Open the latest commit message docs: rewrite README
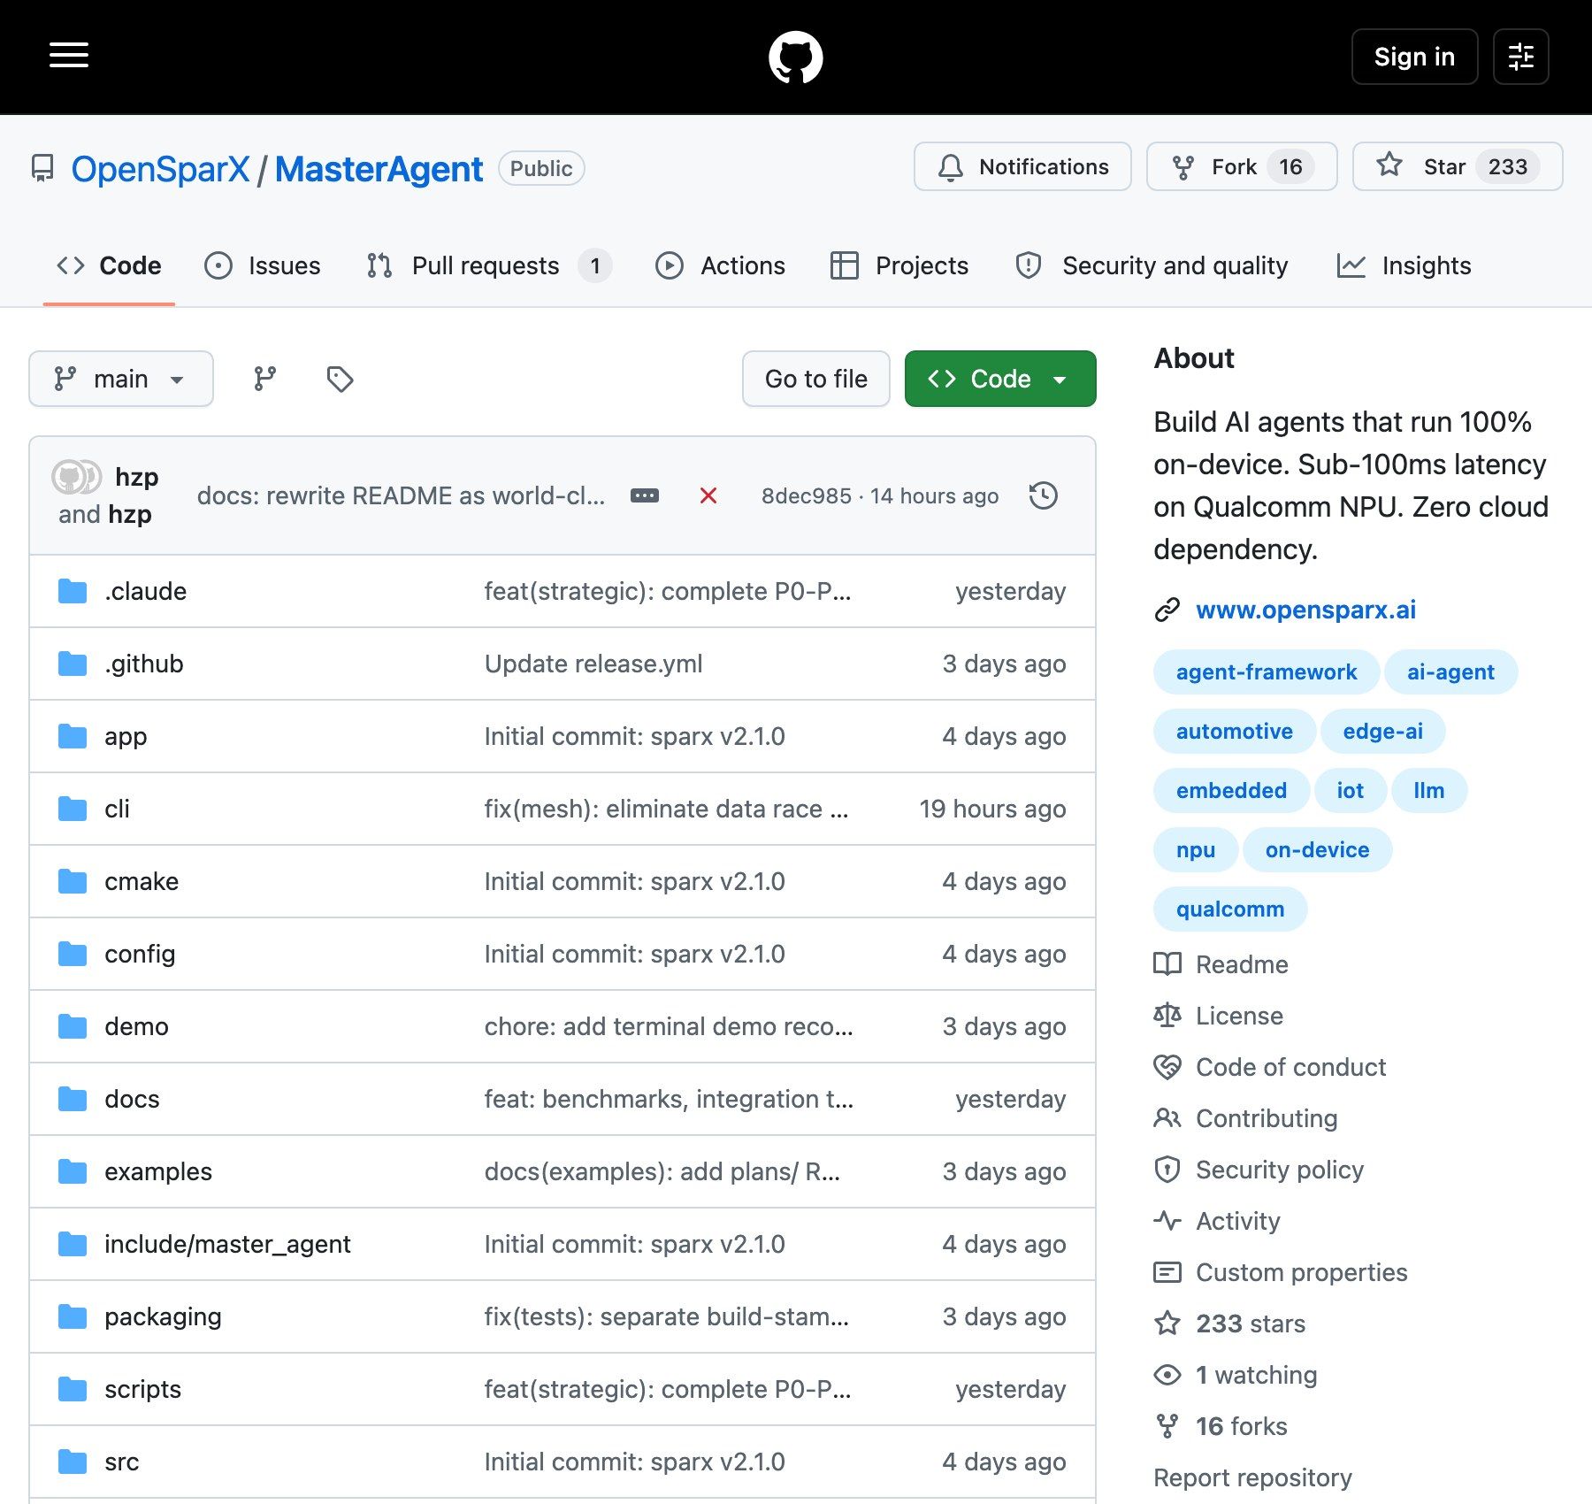The width and height of the screenshot is (1592, 1504). 401,495
